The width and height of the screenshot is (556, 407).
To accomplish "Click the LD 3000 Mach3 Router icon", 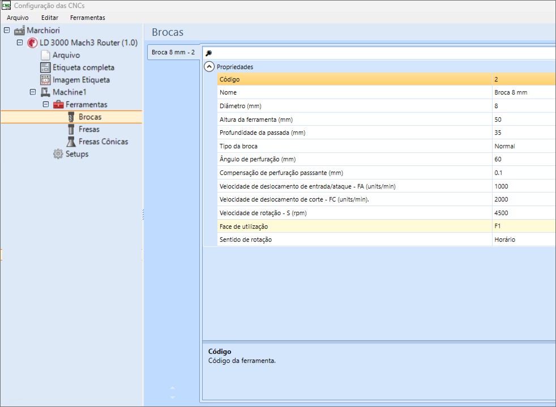I will click(32, 43).
